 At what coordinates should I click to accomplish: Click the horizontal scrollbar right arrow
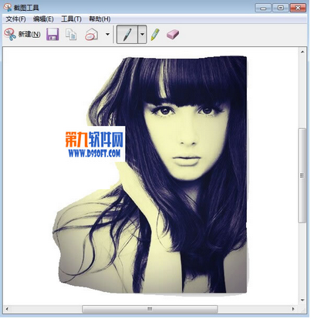pos(293,309)
